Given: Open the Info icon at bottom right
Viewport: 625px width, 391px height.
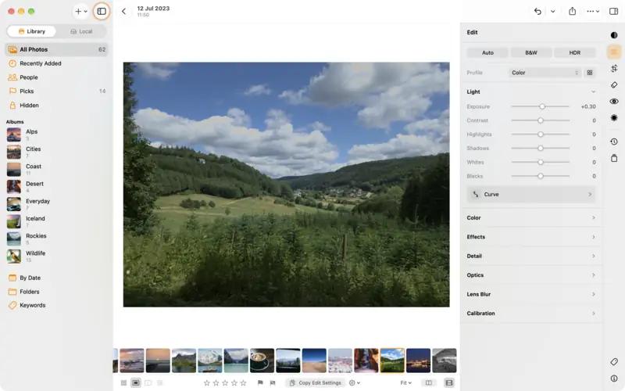Looking at the screenshot, I should pos(614,378).
